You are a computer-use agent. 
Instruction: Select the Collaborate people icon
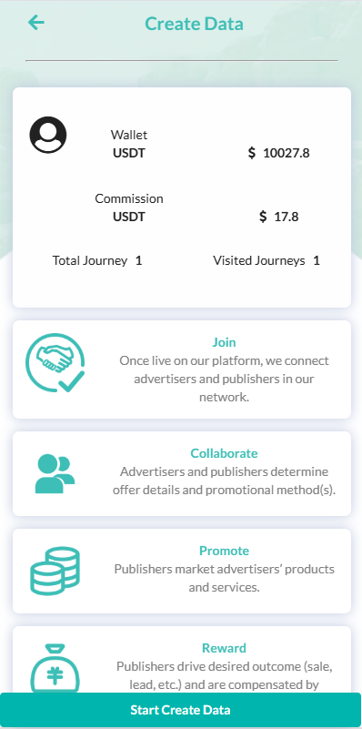[55, 474]
